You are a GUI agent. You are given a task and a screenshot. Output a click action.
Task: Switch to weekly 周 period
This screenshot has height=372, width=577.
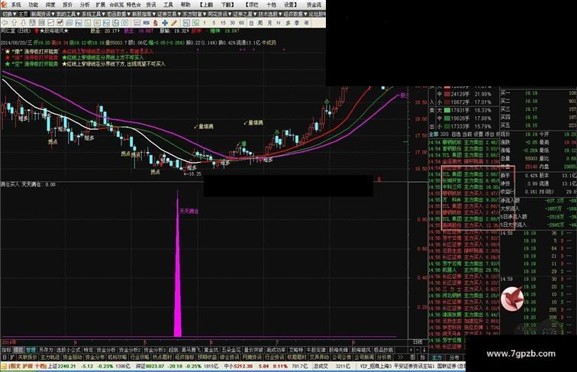pos(260,23)
